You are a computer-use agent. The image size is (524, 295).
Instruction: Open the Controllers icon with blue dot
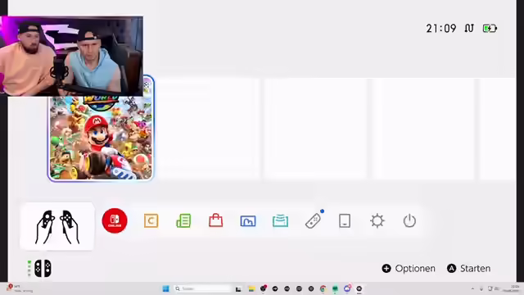pos(314,220)
